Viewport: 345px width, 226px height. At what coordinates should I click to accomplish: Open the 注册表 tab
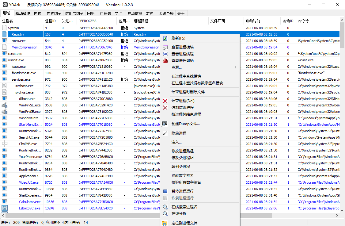(x=105, y=13)
